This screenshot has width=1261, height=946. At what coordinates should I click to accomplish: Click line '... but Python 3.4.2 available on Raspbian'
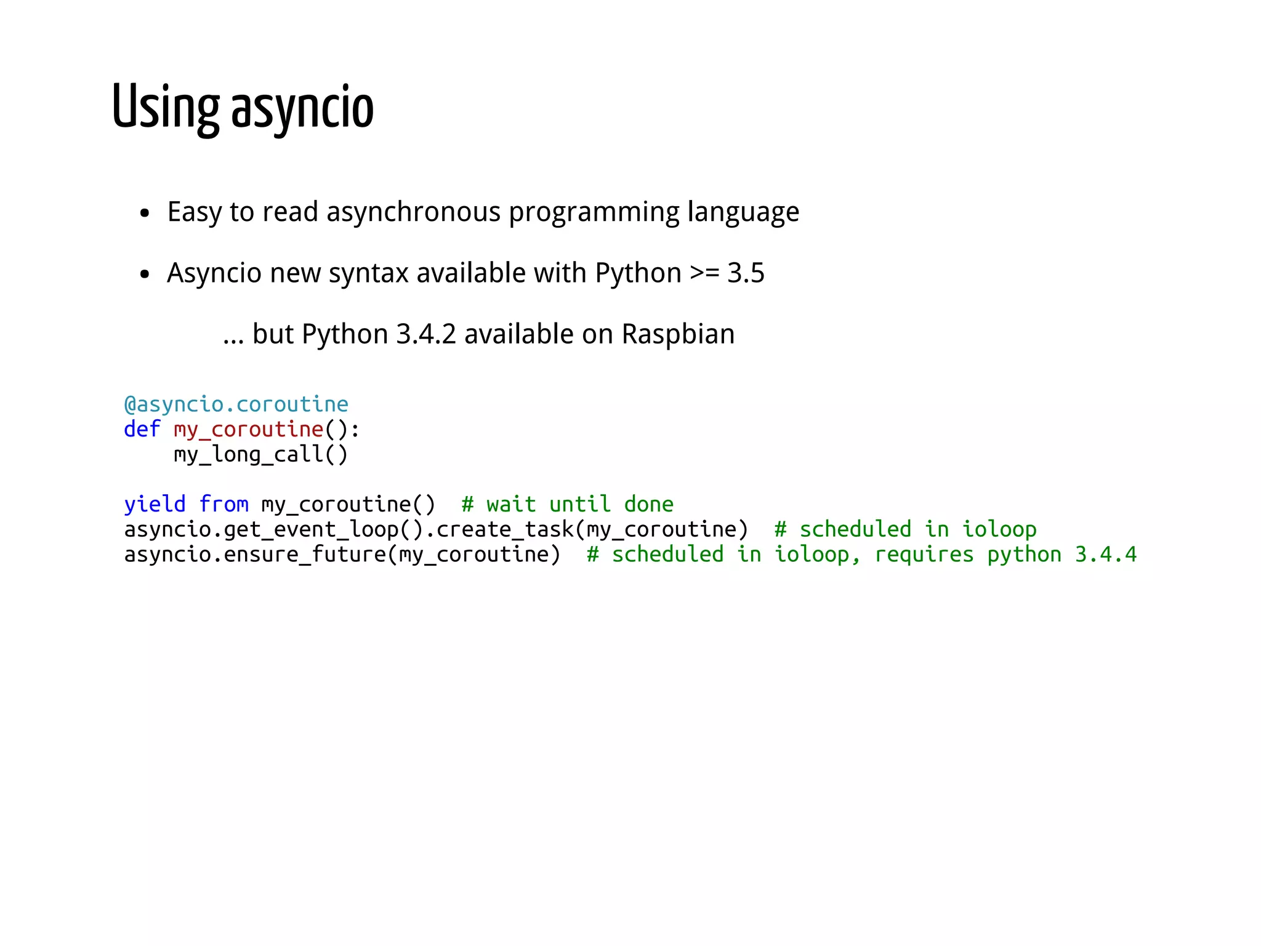click(x=479, y=334)
